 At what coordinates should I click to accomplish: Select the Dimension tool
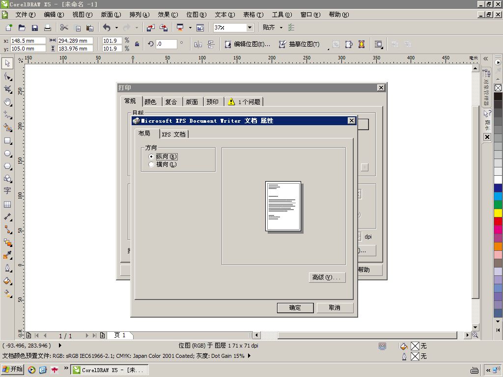(7, 217)
